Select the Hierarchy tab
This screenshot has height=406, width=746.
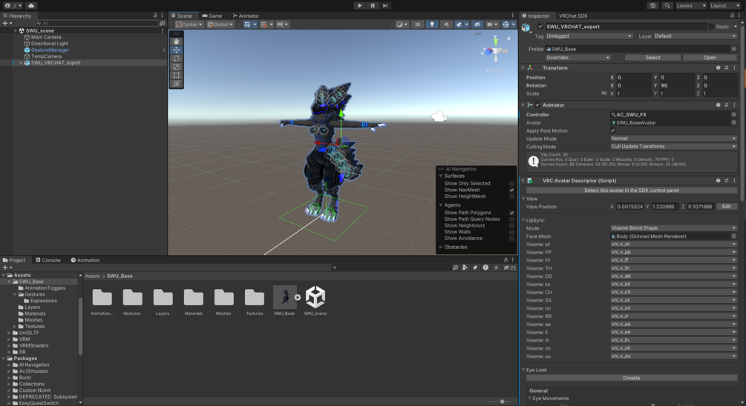(17, 16)
